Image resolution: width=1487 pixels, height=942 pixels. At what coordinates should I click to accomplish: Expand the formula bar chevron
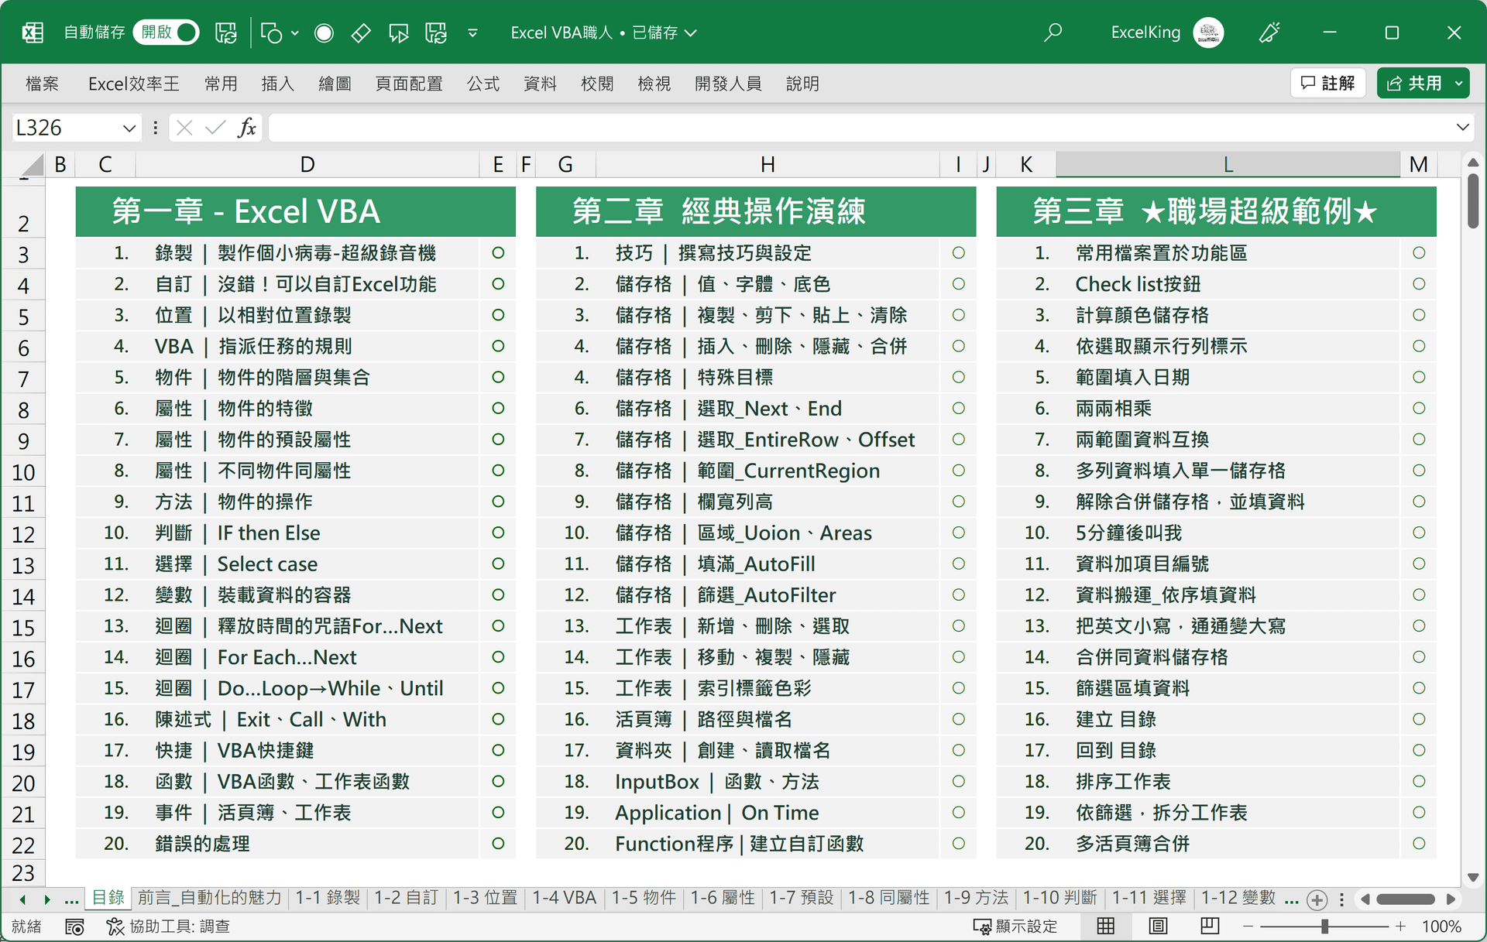(1462, 128)
